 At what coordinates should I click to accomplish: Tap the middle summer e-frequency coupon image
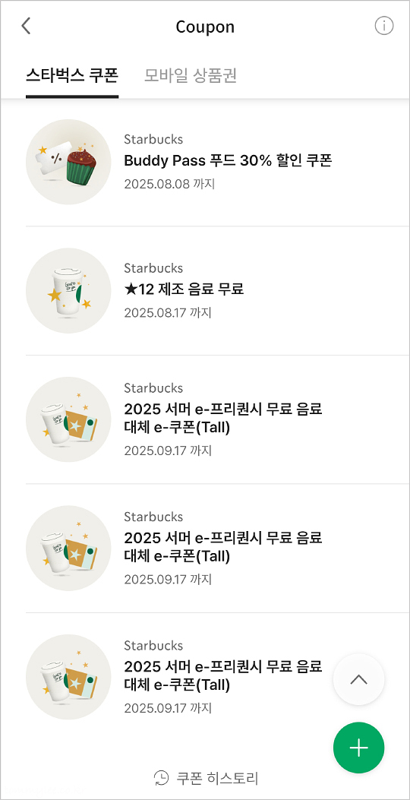tap(68, 549)
